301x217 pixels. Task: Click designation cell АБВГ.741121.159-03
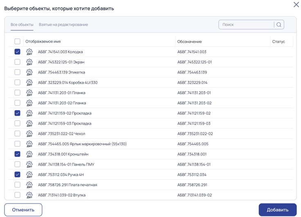[194, 123]
